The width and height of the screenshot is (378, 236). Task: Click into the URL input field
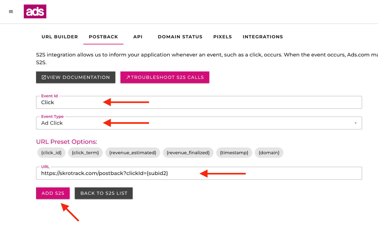coord(199,173)
